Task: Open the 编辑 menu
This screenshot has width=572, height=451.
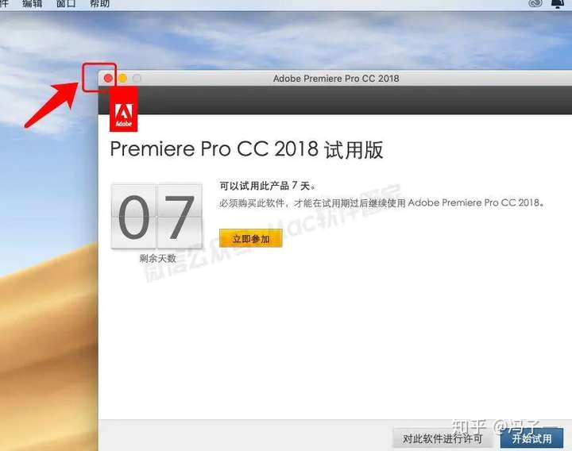Action: [32, 4]
